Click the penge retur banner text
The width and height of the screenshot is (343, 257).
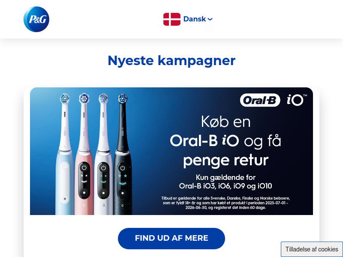226,161
